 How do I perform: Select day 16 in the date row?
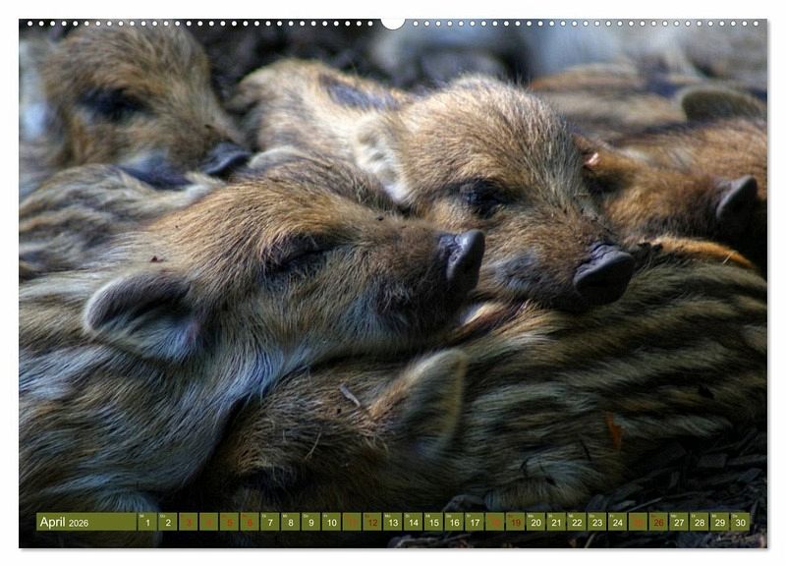pos(454,522)
